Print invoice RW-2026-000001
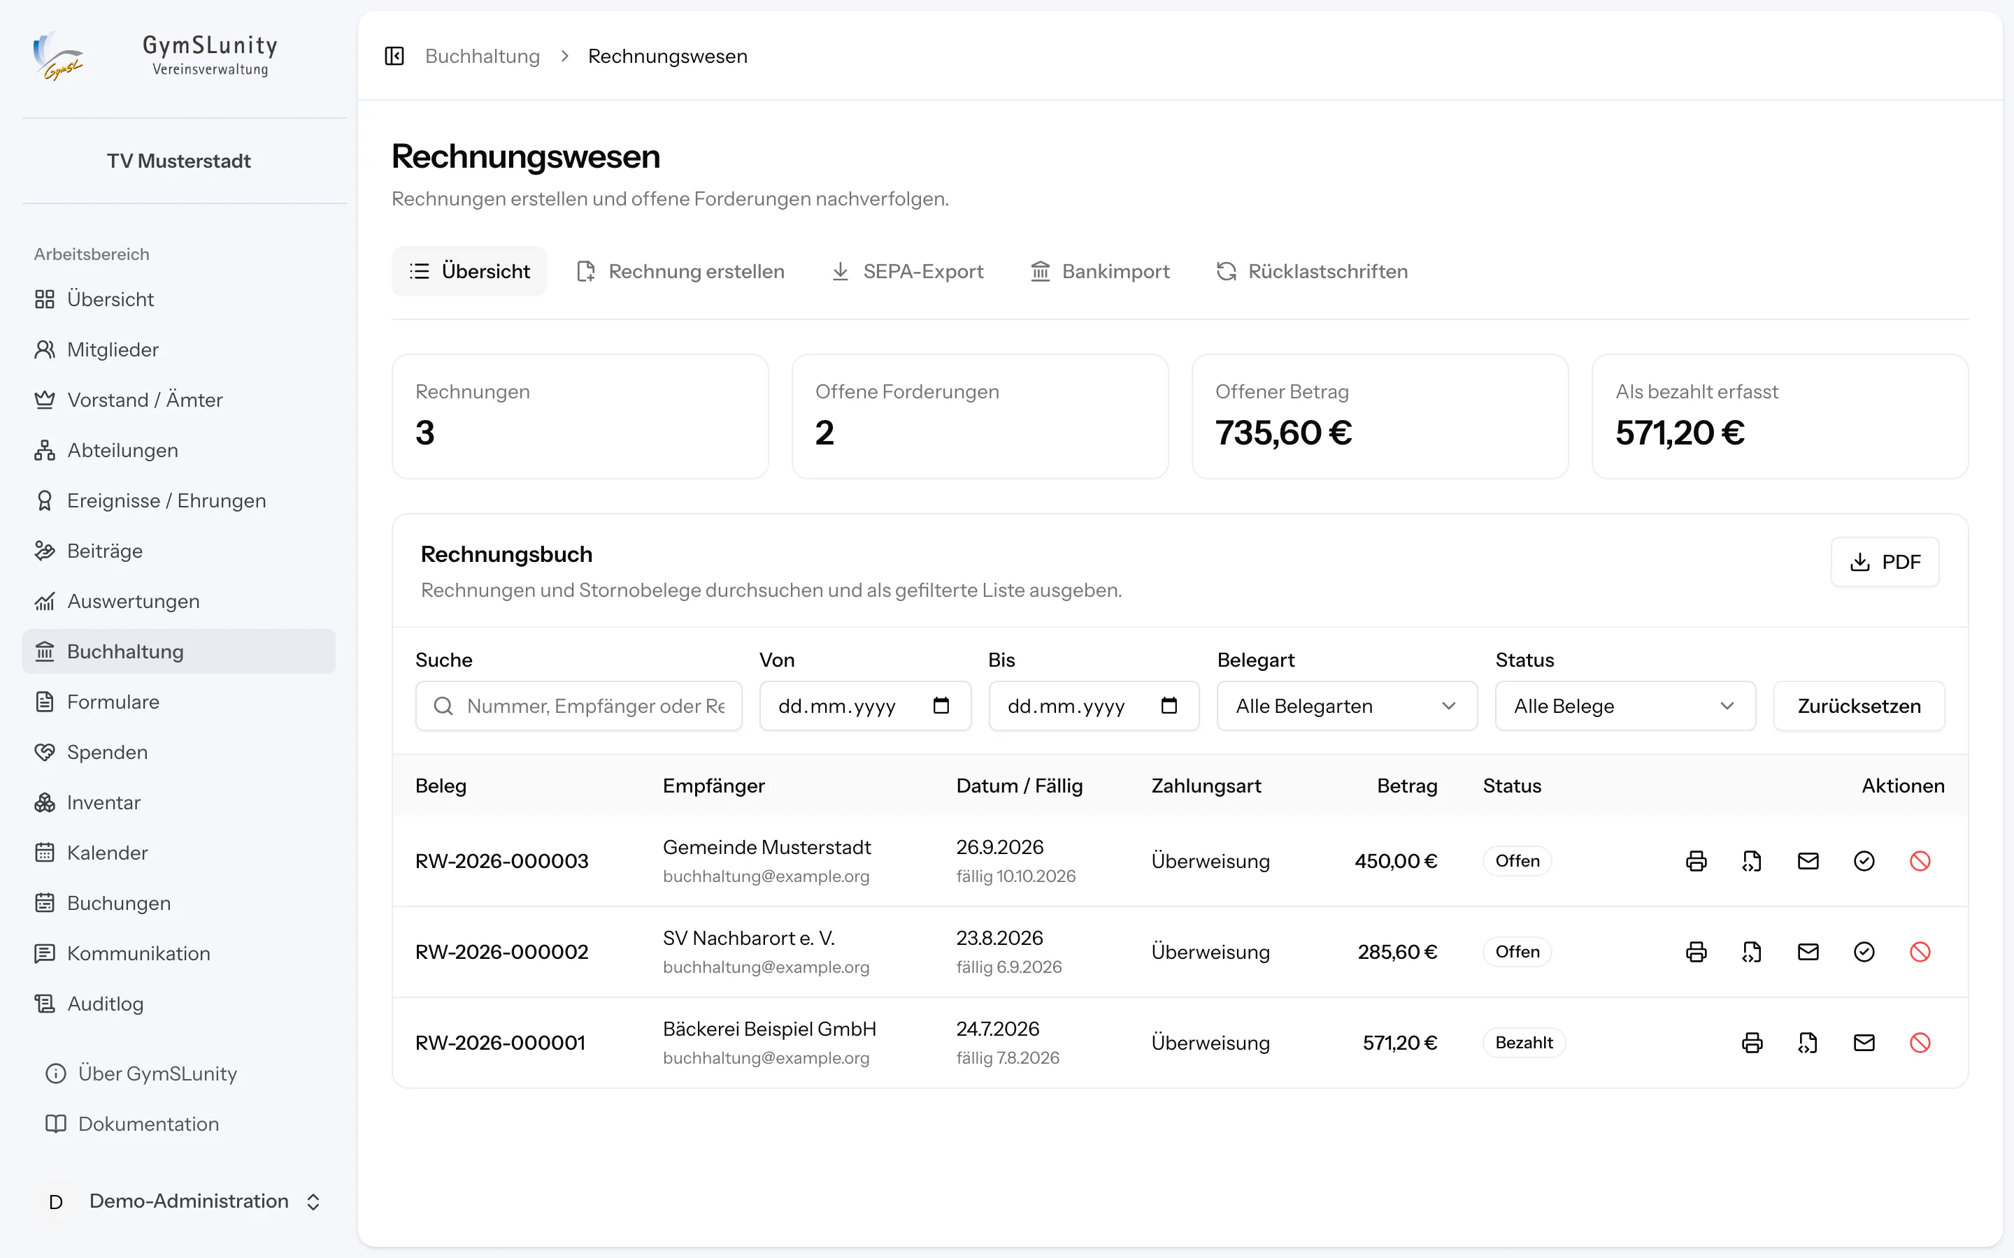The width and height of the screenshot is (2014, 1258). (x=1752, y=1041)
